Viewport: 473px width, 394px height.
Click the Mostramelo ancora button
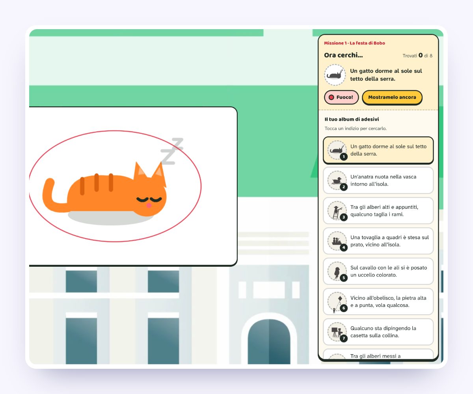[x=392, y=97]
